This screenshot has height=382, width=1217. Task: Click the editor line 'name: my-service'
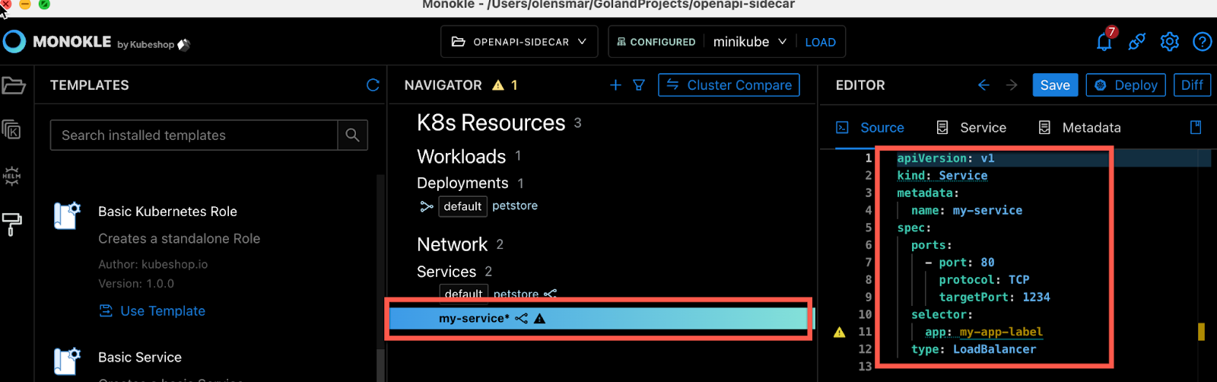click(966, 211)
